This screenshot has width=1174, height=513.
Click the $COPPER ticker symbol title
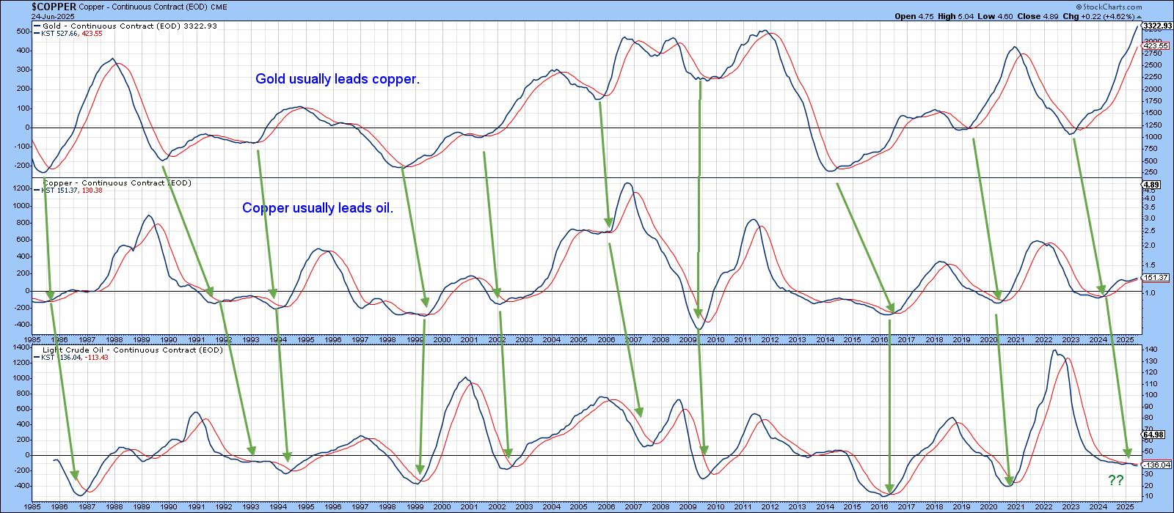tap(53, 6)
